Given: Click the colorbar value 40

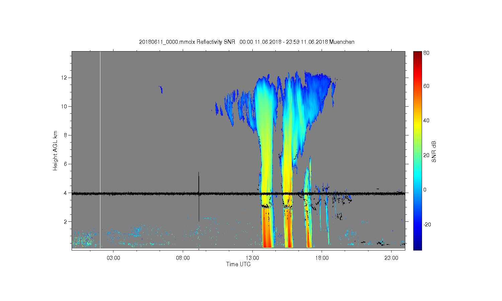Looking at the screenshot, I should [426, 120].
